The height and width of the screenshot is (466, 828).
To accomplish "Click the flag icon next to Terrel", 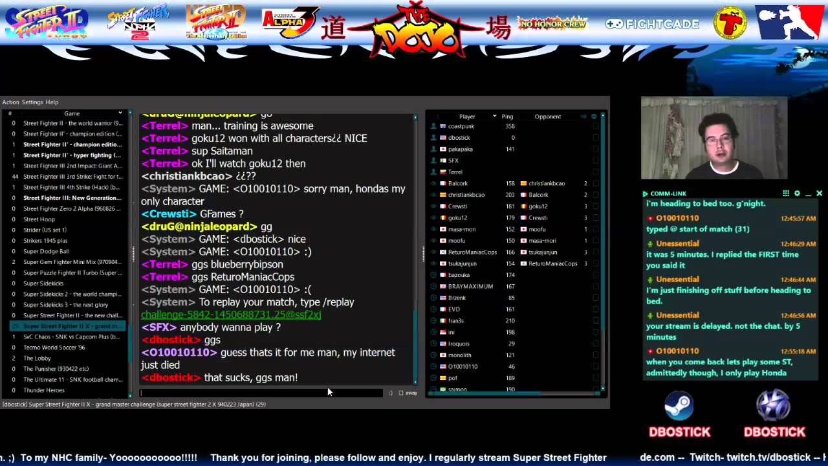I will click(x=443, y=172).
